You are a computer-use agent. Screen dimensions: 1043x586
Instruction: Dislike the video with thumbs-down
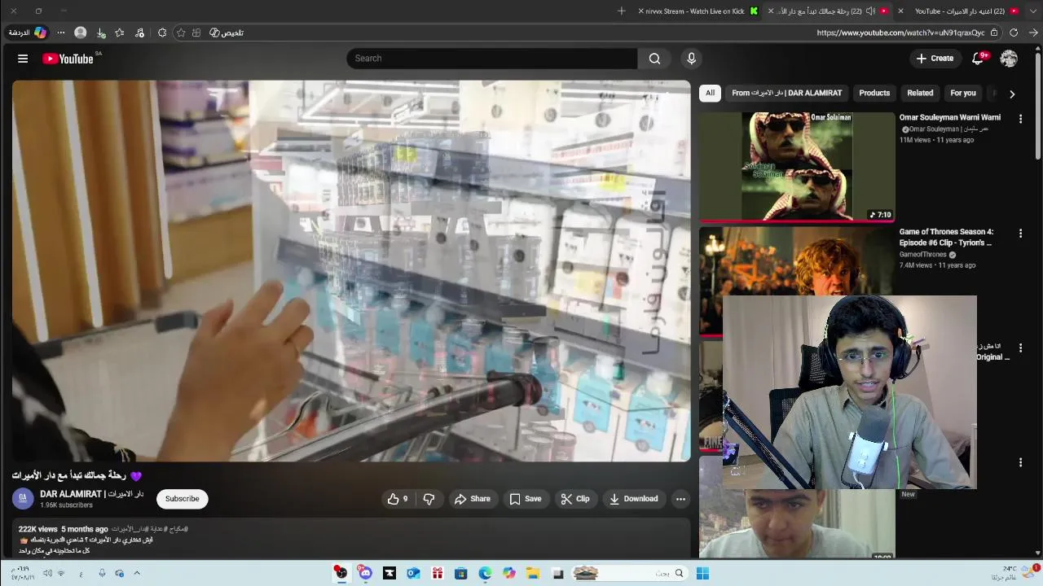click(x=429, y=499)
